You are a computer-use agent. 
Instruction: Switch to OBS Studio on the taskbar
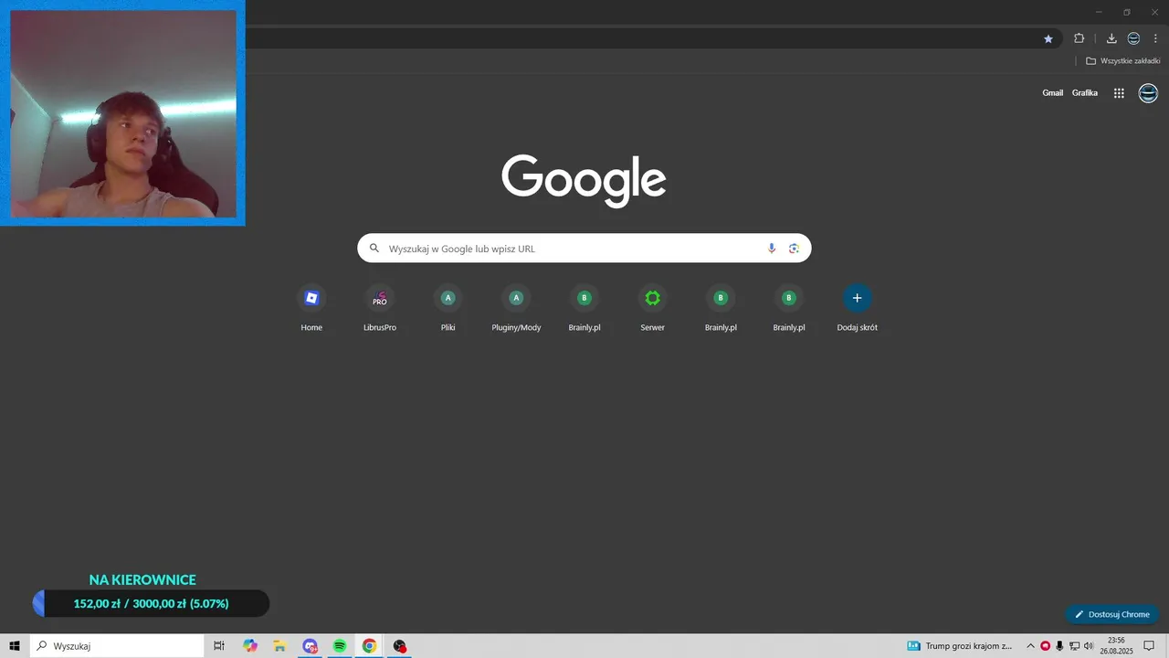[399, 646]
